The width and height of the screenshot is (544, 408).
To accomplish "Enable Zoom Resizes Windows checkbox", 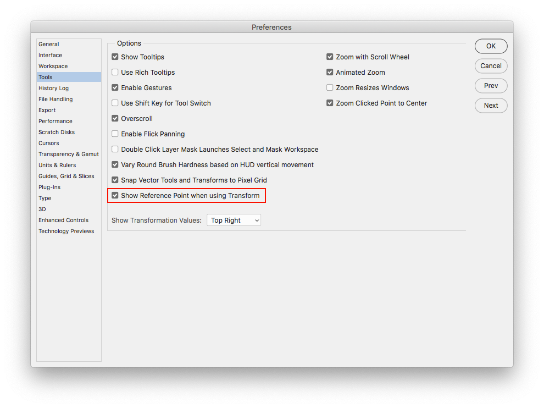I will click(x=330, y=88).
